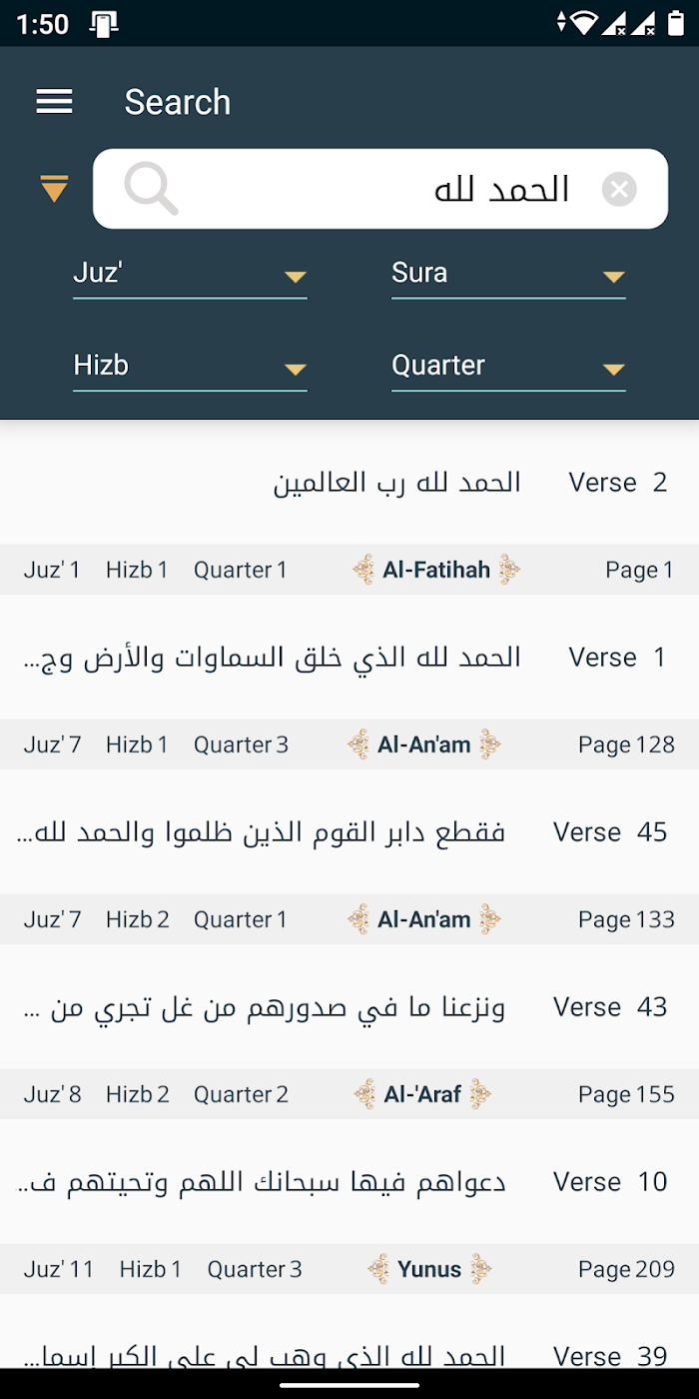The width and height of the screenshot is (699, 1399).
Task: Tap the Al-'Araf sura name label
Action: 423,1095
